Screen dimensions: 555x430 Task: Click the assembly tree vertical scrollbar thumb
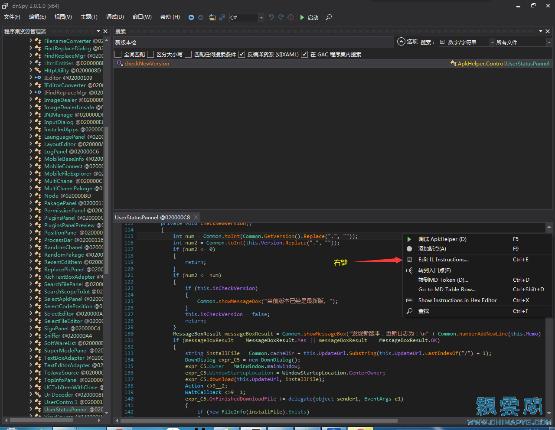(x=107, y=200)
